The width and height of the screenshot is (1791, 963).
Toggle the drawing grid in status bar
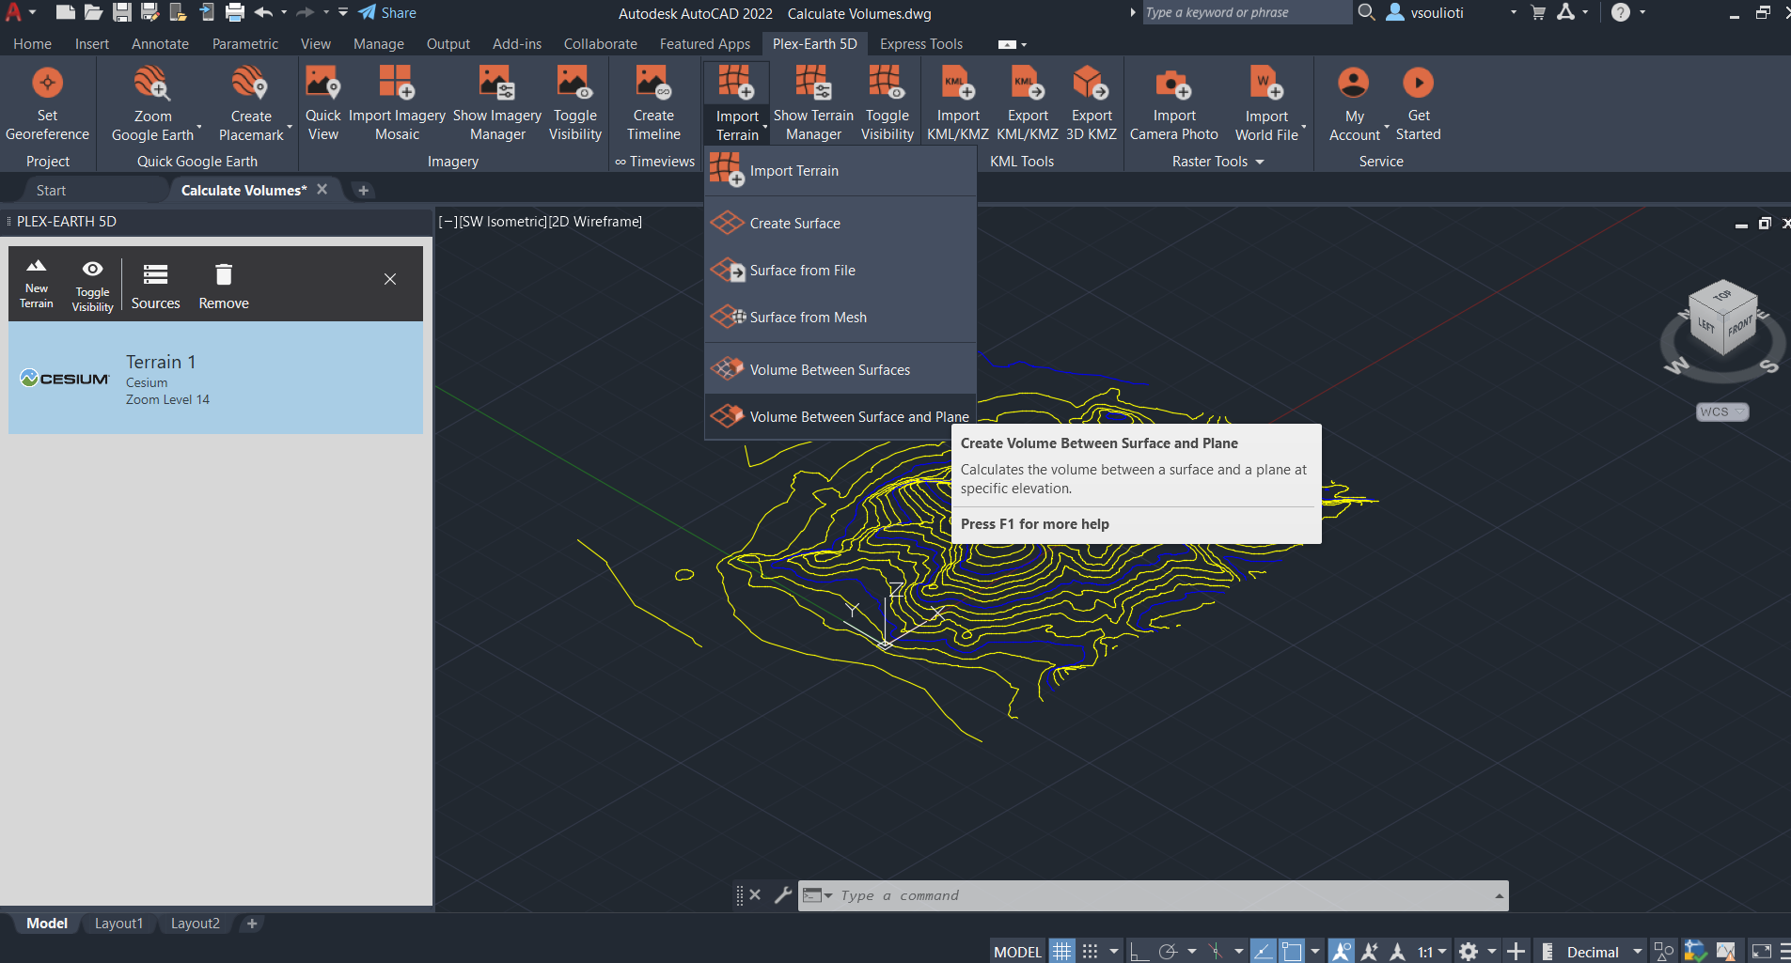click(x=1061, y=952)
